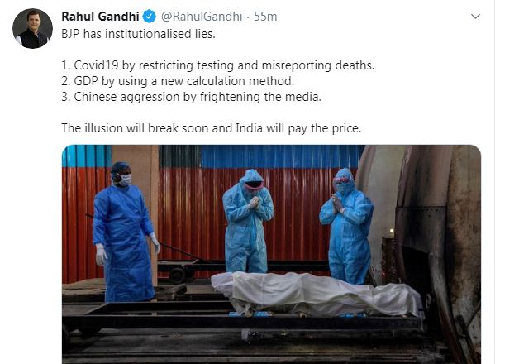Click the GDP new calculation method line
The width and height of the screenshot is (519, 364).
coord(178,81)
